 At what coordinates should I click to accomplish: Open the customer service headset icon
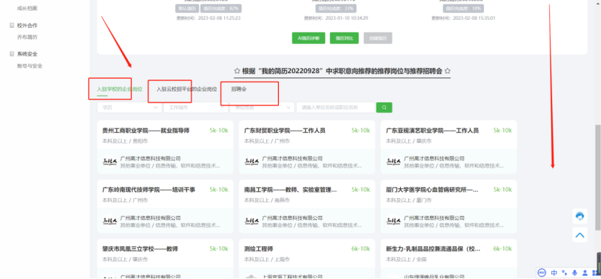580,216
